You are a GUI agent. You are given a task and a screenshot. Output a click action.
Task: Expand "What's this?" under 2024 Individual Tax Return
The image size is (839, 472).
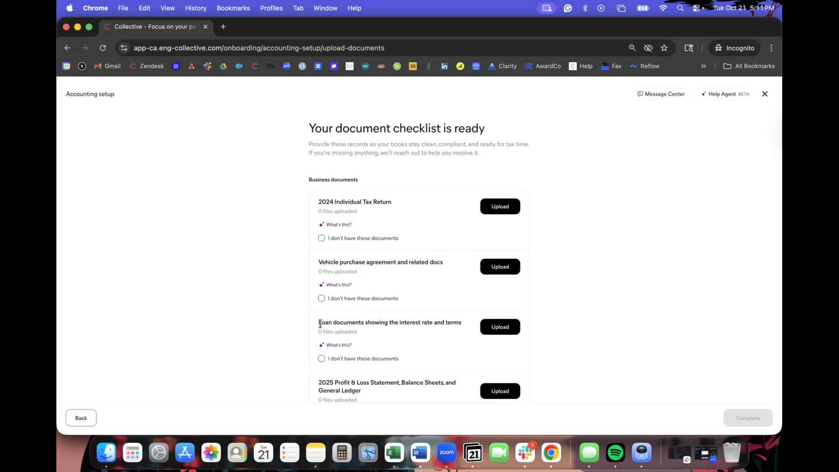(x=338, y=225)
